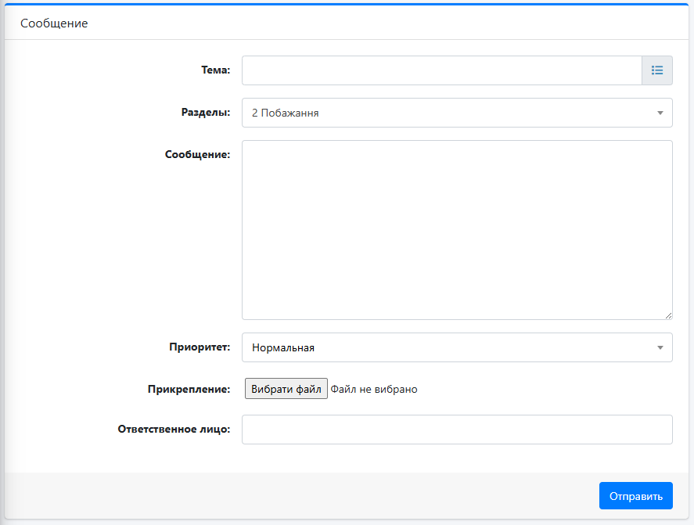
Task: Click the Файл не вибрано status text
Action: click(374, 389)
